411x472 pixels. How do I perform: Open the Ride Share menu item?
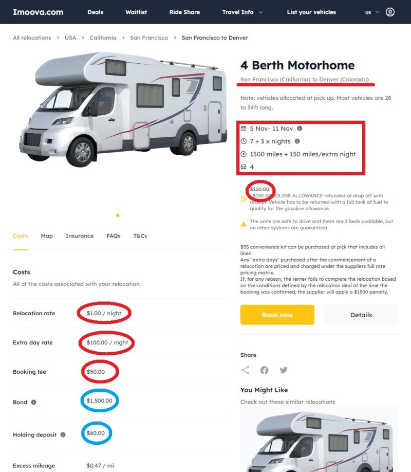(184, 12)
